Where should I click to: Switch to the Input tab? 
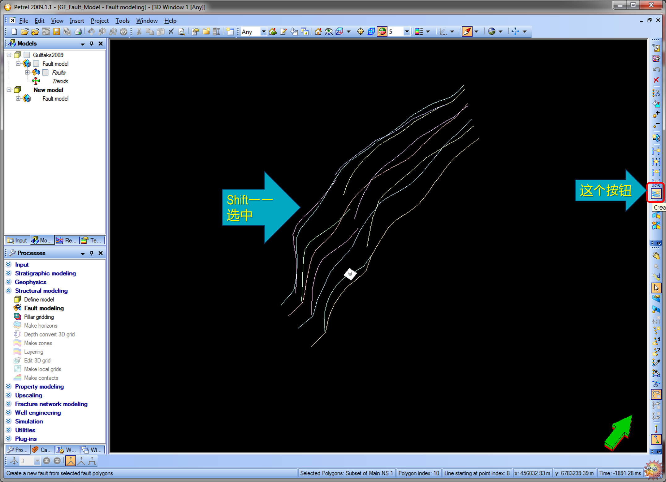click(x=17, y=240)
